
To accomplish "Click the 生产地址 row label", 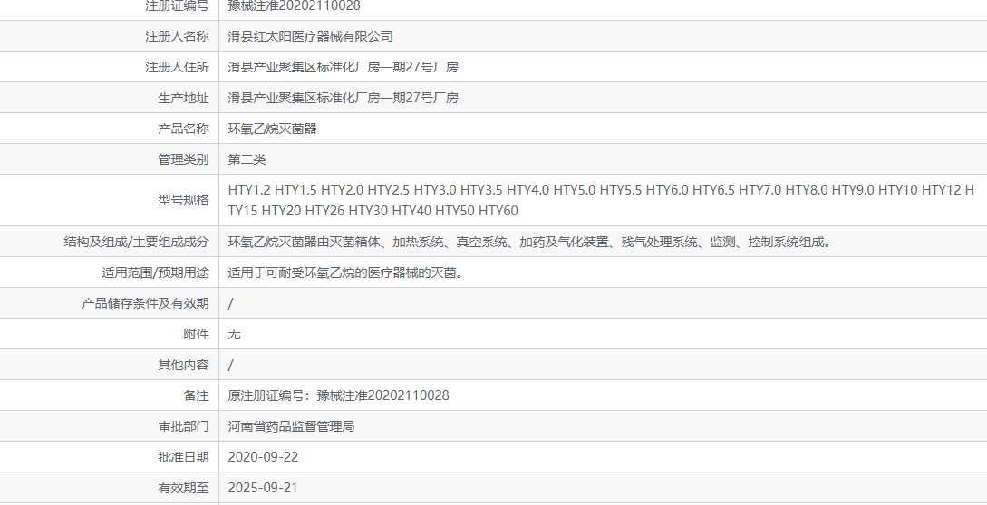I will tap(183, 98).
